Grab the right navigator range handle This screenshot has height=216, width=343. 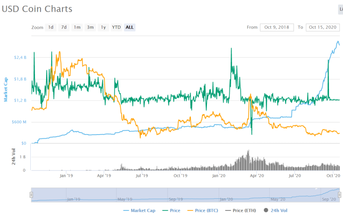(x=339, y=195)
